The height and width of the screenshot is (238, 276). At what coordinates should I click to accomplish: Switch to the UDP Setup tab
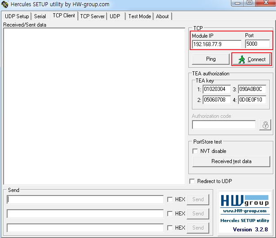[17, 16]
